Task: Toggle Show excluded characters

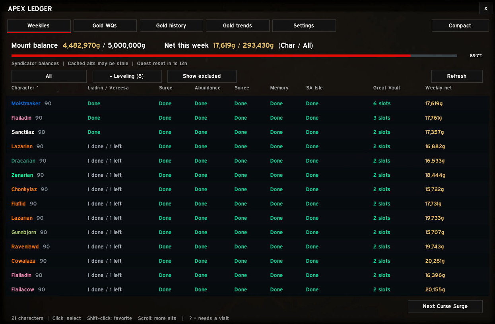Action: (x=202, y=76)
